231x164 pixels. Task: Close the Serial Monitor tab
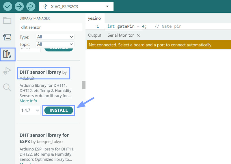pos(138,35)
